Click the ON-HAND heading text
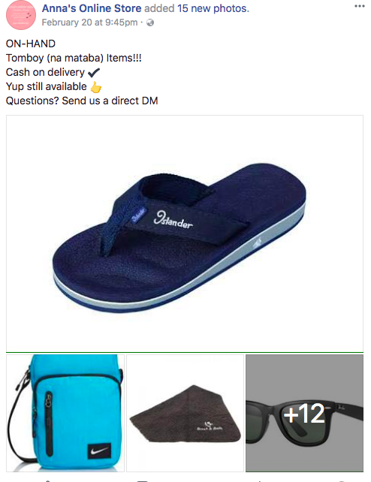The height and width of the screenshot is (482, 371). 31,44
